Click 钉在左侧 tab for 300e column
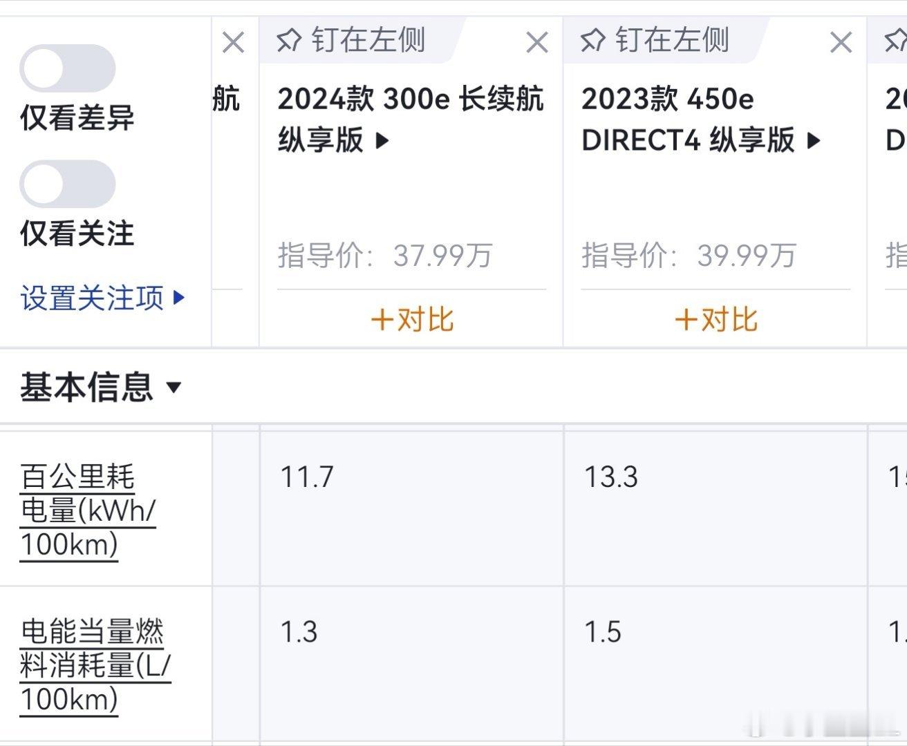The width and height of the screenshot is (907, 746). pos(368,41)
